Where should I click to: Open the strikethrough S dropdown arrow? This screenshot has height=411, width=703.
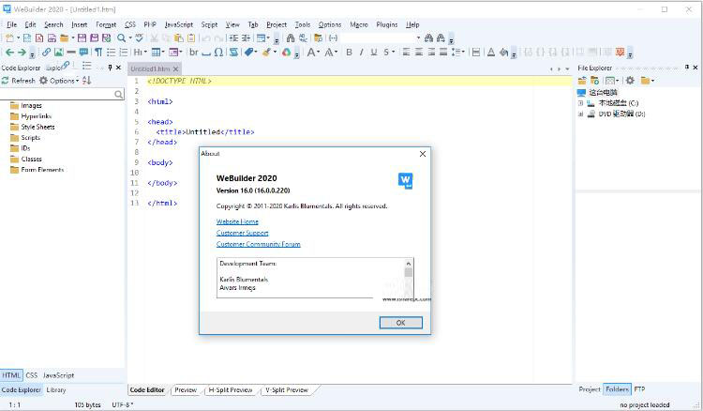pyautogui.click(x=393, y=52)
